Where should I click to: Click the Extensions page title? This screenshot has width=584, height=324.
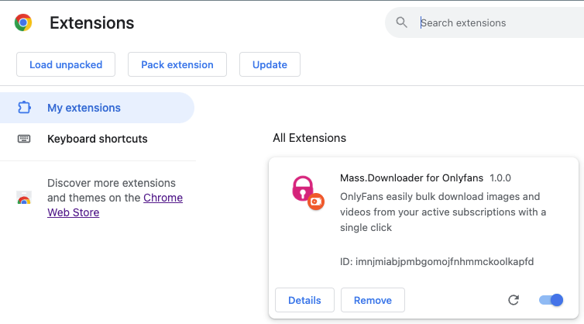(x=92, y=22)
